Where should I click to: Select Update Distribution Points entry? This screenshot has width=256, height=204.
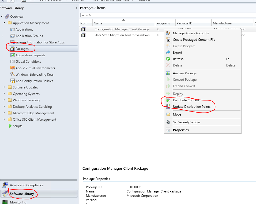pyautogui.click(x=202, y=107)
